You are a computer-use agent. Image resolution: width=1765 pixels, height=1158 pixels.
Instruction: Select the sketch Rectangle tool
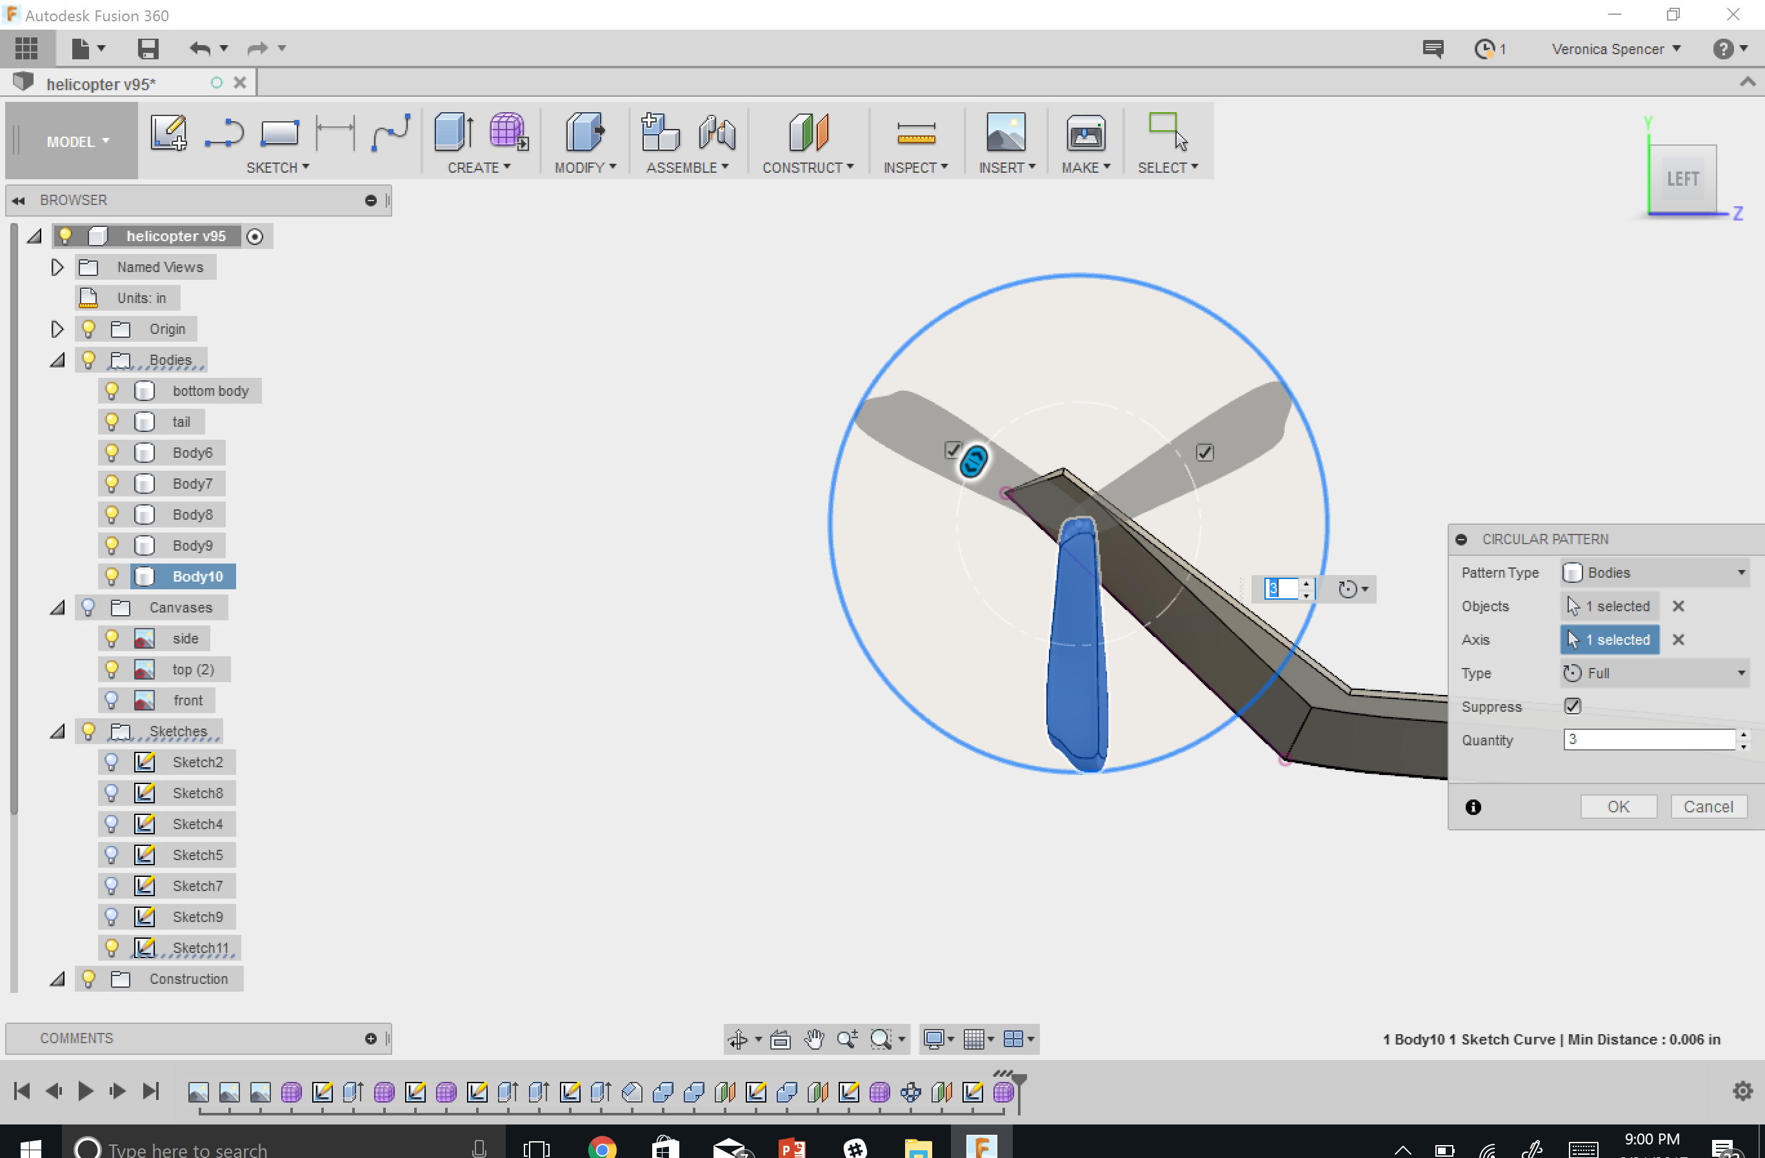(279, 133)
